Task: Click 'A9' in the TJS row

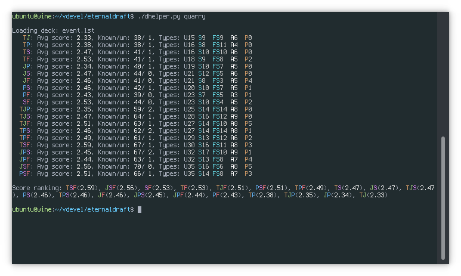Action: pos(234,116)
